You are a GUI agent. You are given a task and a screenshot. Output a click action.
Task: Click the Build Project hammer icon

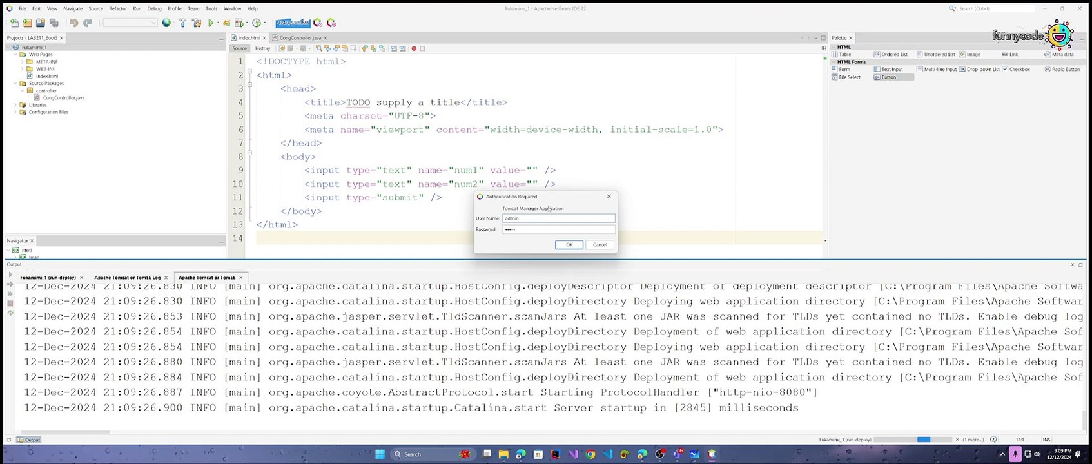tap(182, 23)
